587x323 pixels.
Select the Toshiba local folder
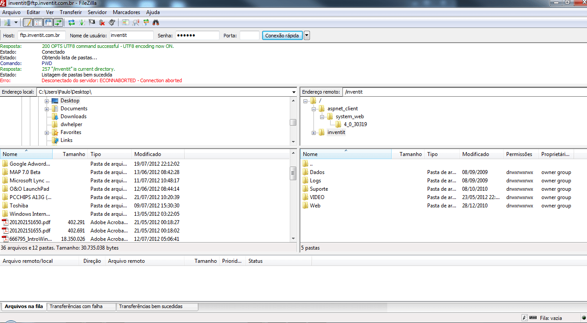(18, 206)
